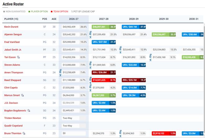Click the PLAYER (15) column header
The height and width of the screenshot is (138, 205).
[x=11, y=19]
